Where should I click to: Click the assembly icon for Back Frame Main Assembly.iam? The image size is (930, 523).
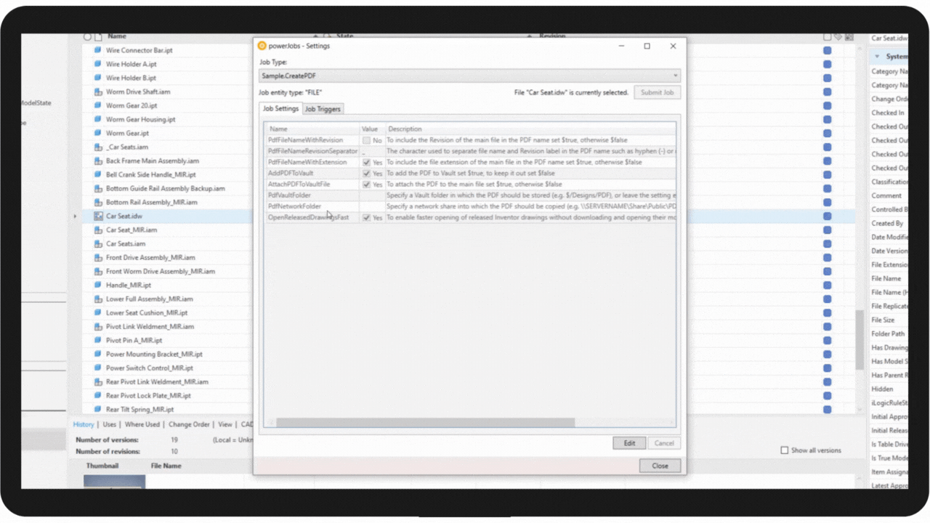tap(98, 161)
